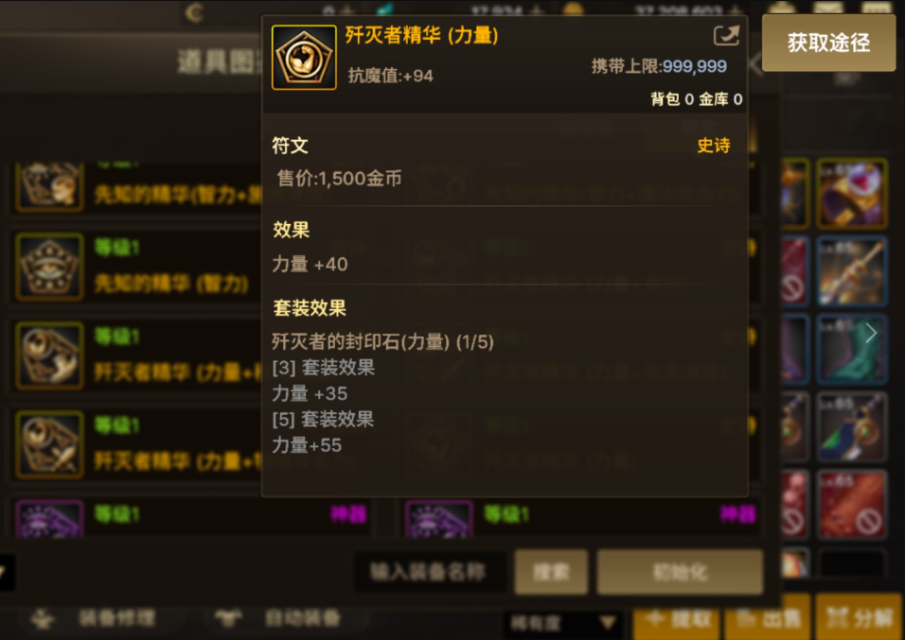
Task: Select the golden sword weapon icon
Action: (851, 271)
